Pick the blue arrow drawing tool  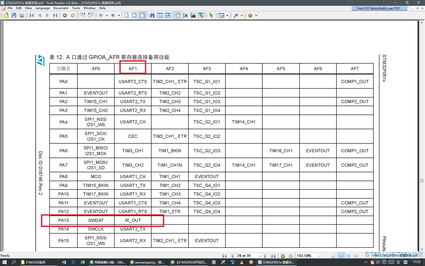point(236,15)
